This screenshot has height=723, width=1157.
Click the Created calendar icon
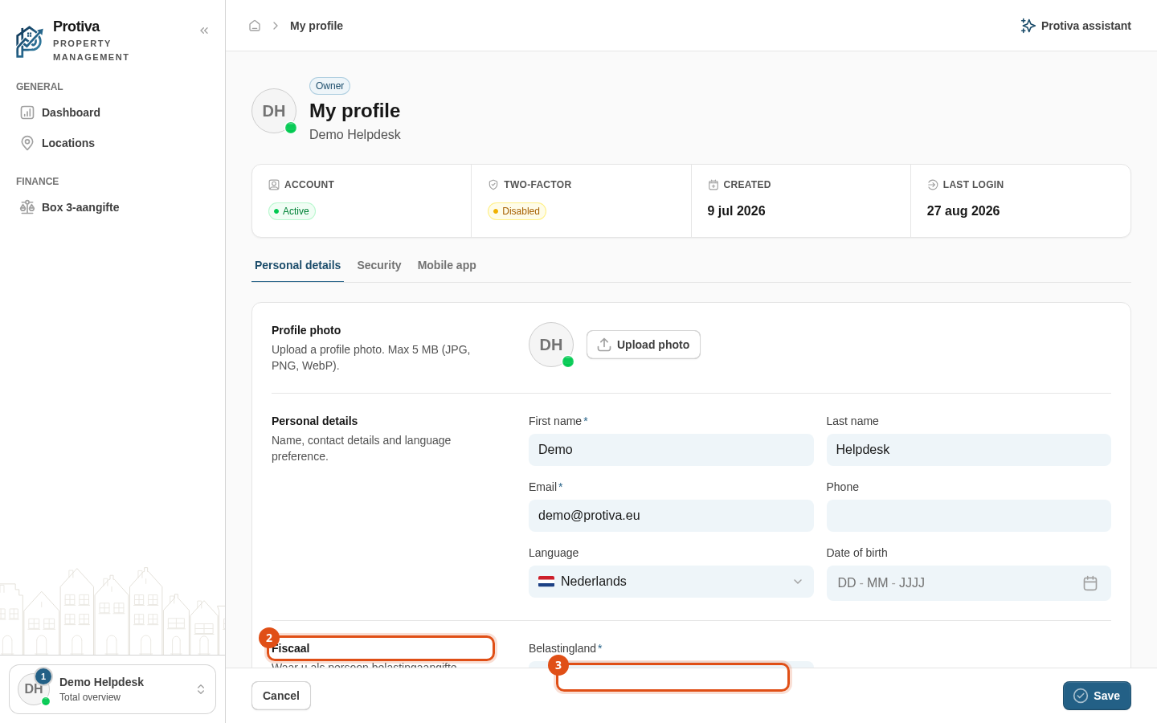713,185
